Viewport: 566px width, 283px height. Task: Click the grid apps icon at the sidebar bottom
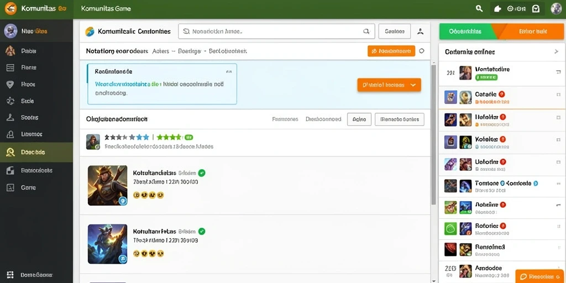click(x=10, y=275)
